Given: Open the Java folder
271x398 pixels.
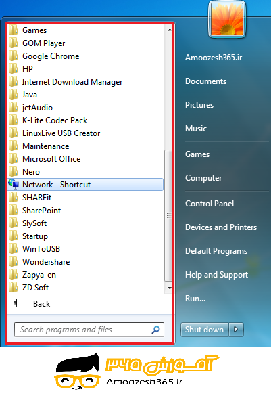Looking at the screenshot, I should coord(85,95).
